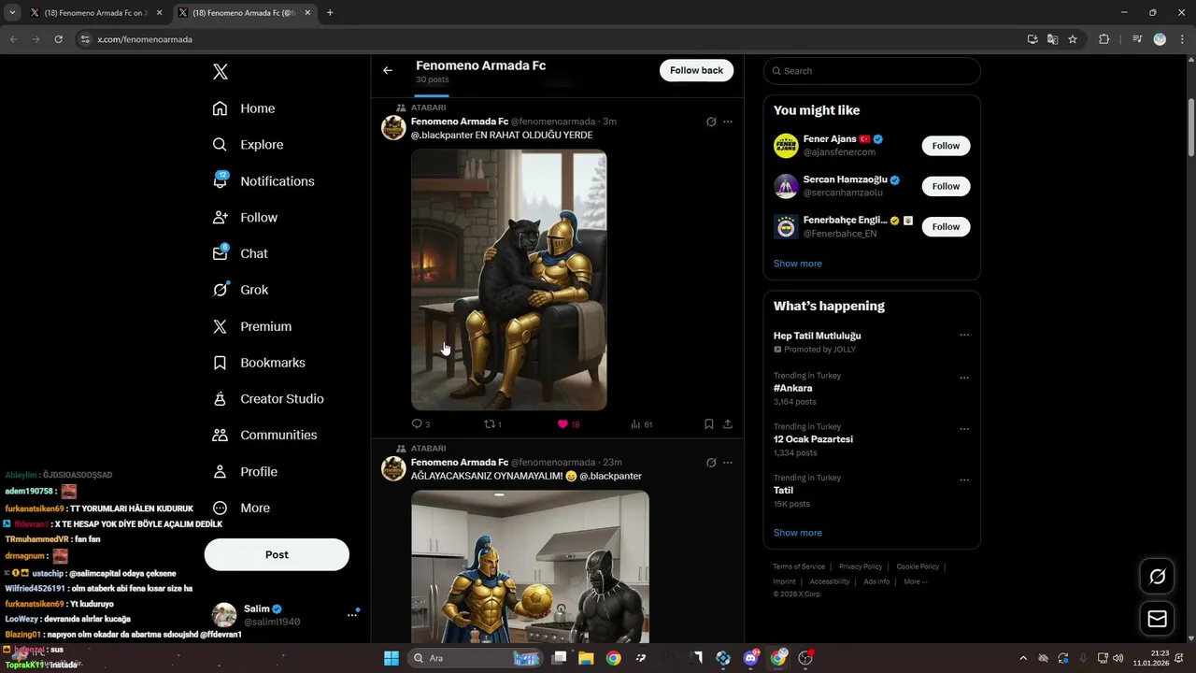1196x673 pixels.
Task: Open the Windows Start menu
Action: point(391,658)
